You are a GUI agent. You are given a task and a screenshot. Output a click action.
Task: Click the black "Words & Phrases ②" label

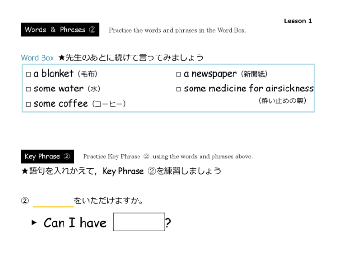(60, 30)
